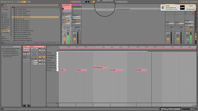Image resolution: width=198 pixels, height=111 pixels.
Task: Start playback with the green Play button
Action: [x=84, y=2]
